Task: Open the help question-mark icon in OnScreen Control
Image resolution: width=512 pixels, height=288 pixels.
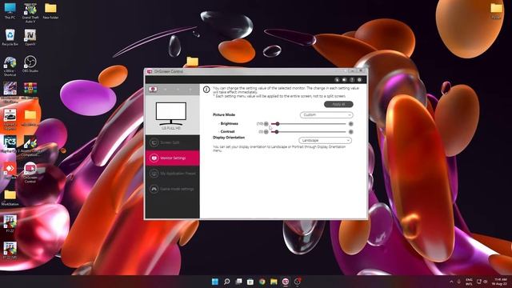Action: click(352, 80)
